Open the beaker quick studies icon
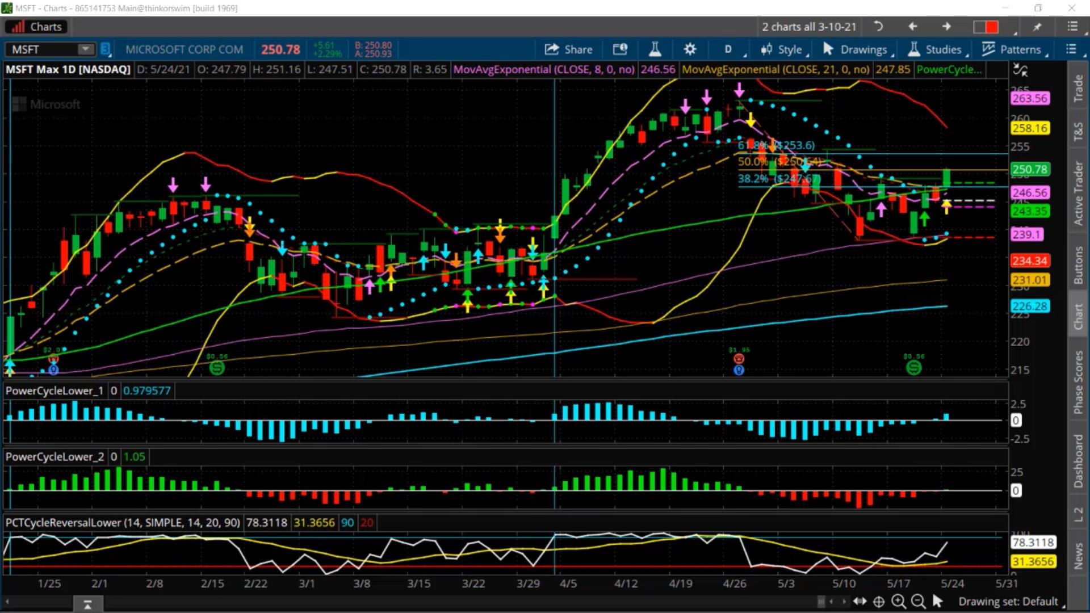 (655, 49)
